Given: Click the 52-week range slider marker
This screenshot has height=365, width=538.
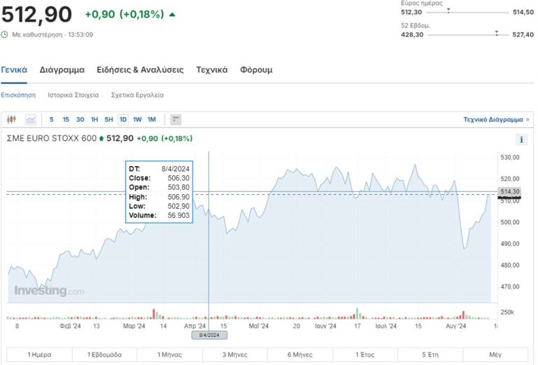Looking at the screenshot, I should click(x=497, y=33).
